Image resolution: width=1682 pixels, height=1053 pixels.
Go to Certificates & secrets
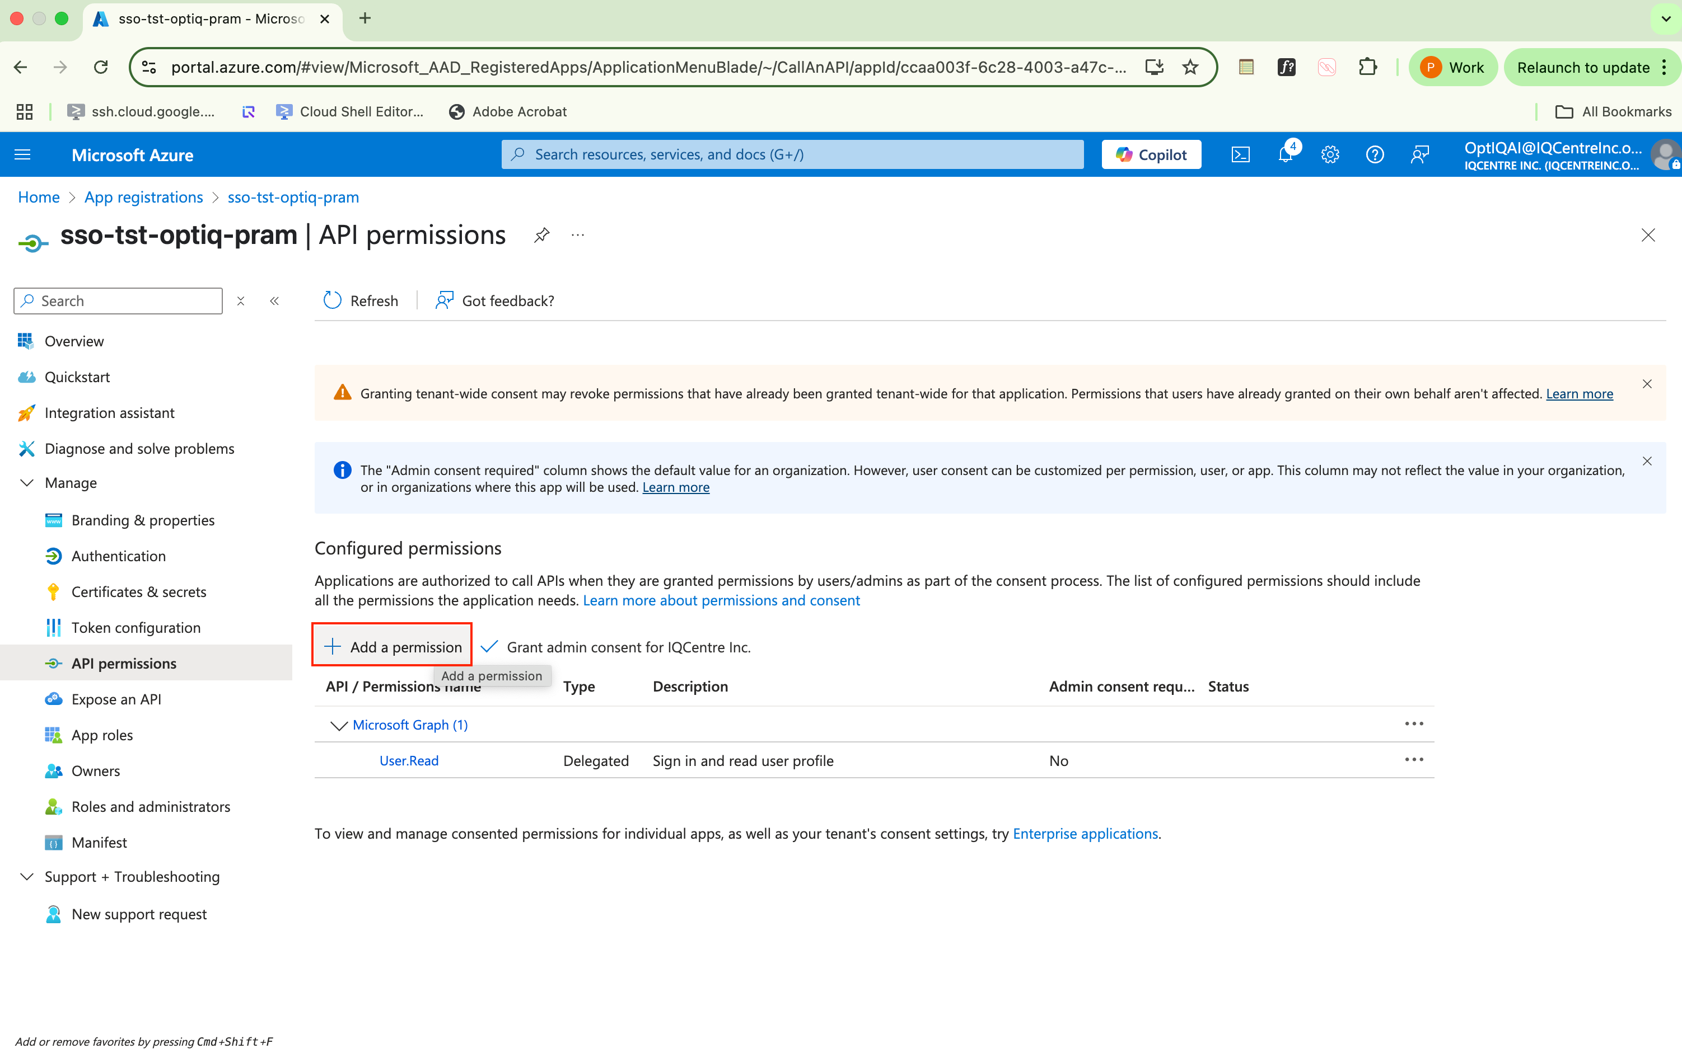pos(139,592)
